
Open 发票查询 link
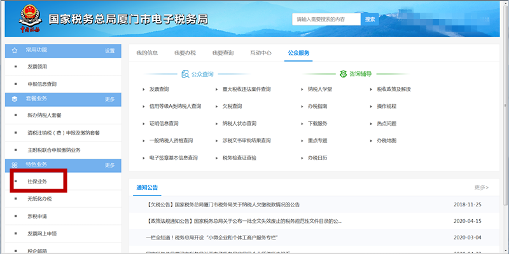159,89
